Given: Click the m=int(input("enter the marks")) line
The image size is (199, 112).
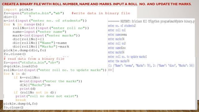Looking at the screenshot, I should click(51, 81).
